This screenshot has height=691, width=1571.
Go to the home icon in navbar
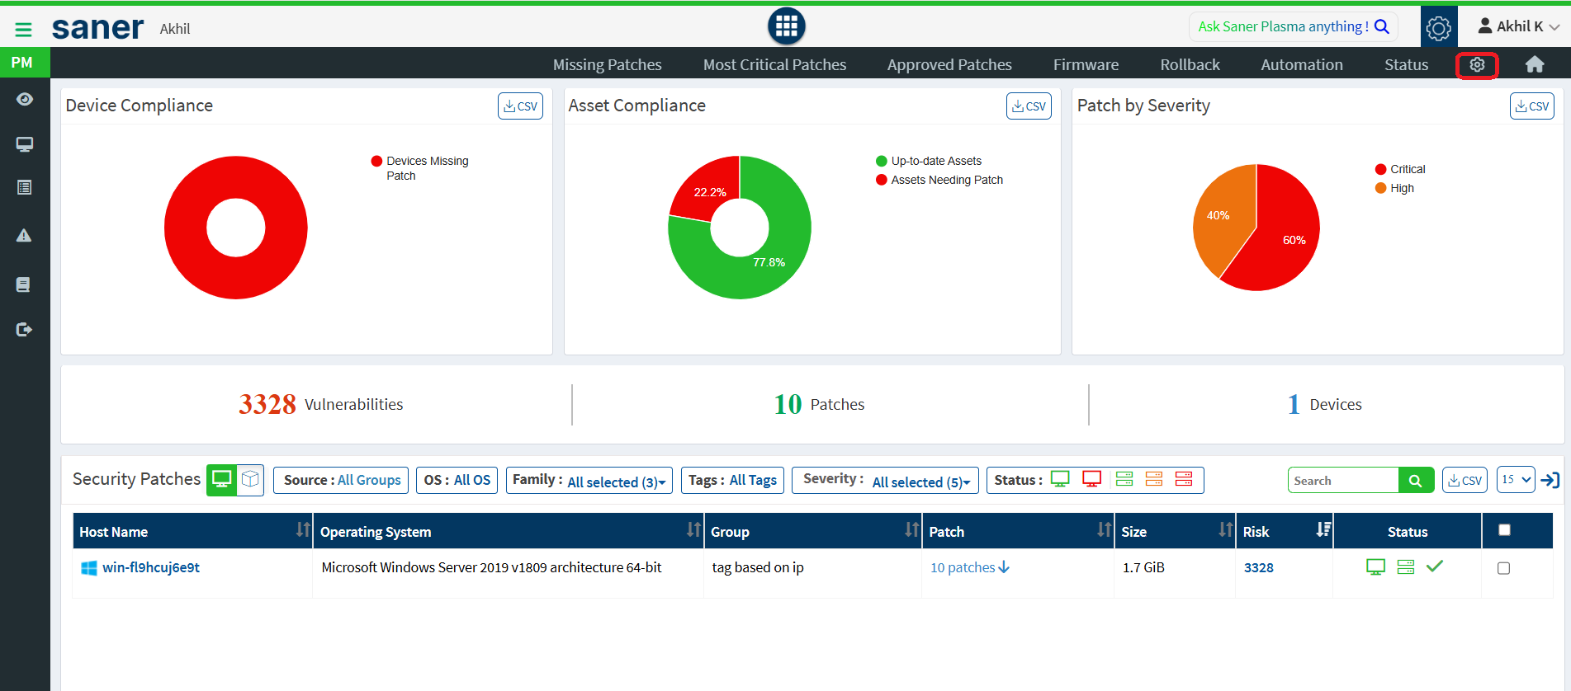(1534, 64)
